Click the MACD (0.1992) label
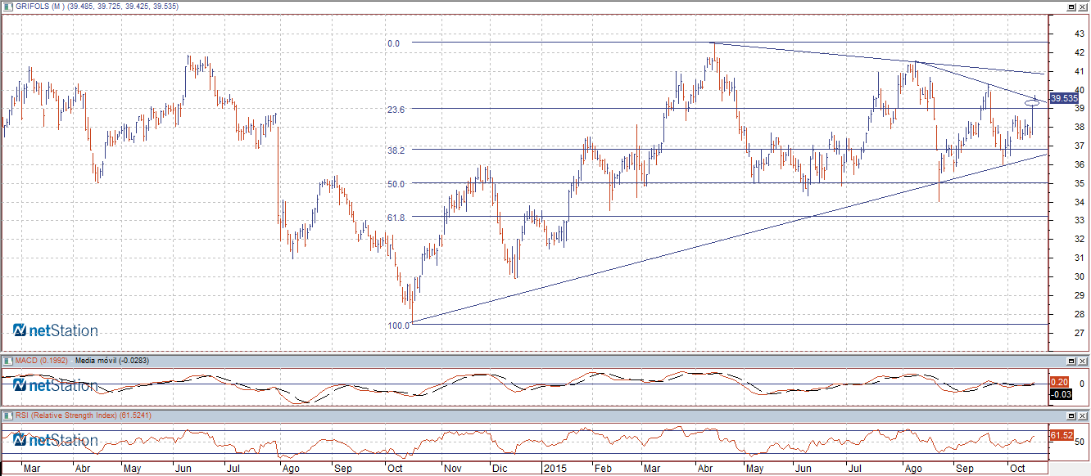Viewport: 1091px width, 476px height. (42, 360)
